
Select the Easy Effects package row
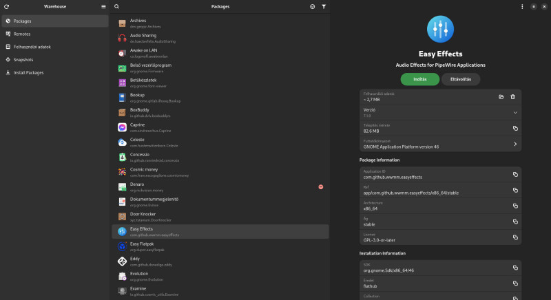point(220,232)
